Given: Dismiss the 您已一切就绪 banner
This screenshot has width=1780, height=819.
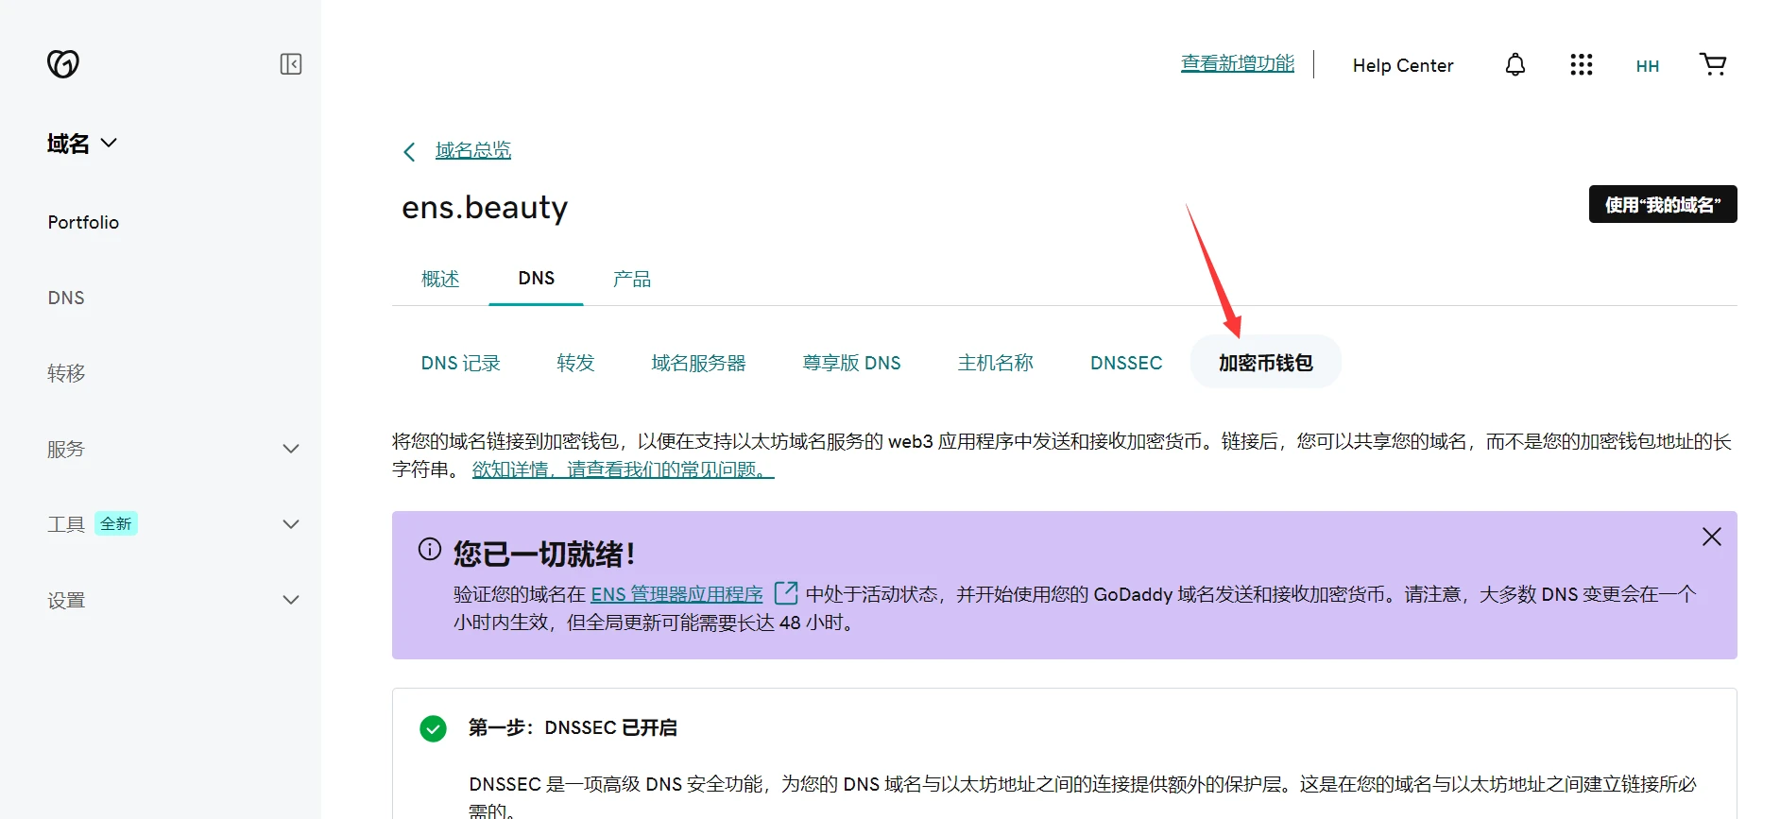Looking at the screenshot, I should coord(1711,537).
